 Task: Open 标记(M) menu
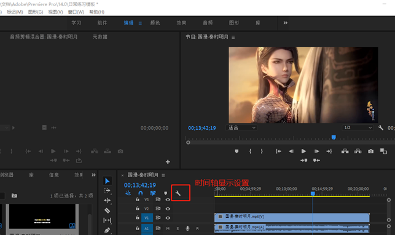[15, 12]
